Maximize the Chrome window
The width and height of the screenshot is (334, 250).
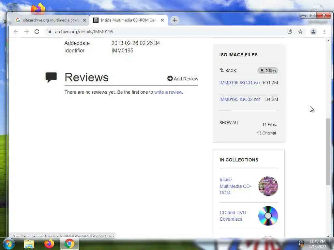(312, 16)
